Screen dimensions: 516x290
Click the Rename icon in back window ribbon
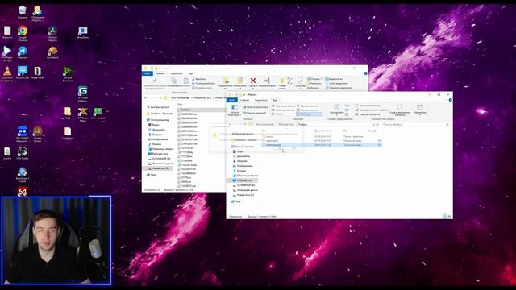(267, 81)
